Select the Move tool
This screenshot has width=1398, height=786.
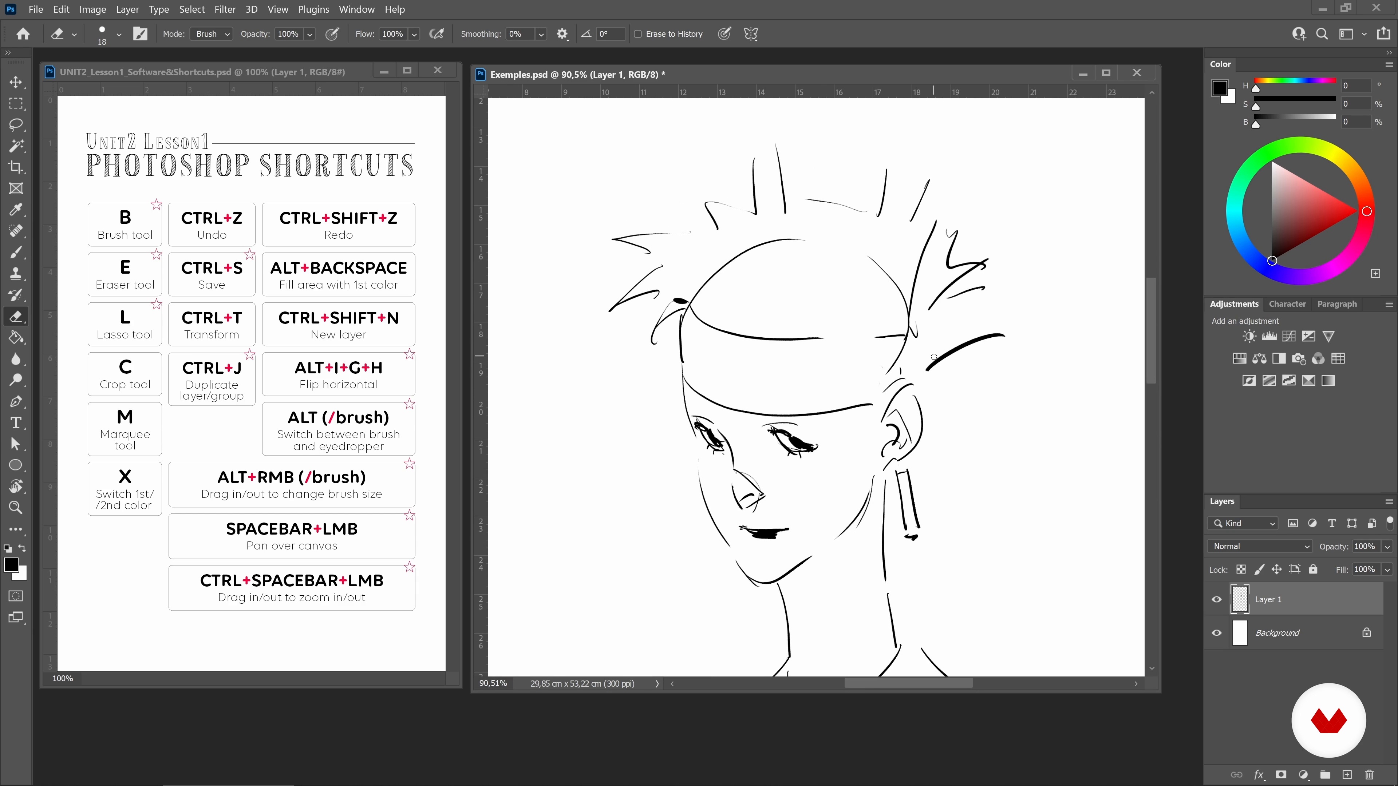point(16,82)
